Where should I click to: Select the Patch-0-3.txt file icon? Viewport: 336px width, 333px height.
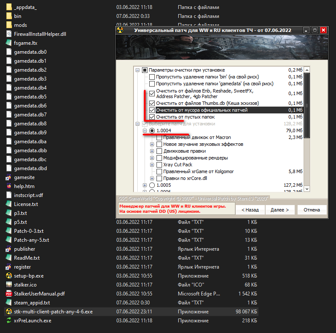pyautogui.click(x=9, y=231)
